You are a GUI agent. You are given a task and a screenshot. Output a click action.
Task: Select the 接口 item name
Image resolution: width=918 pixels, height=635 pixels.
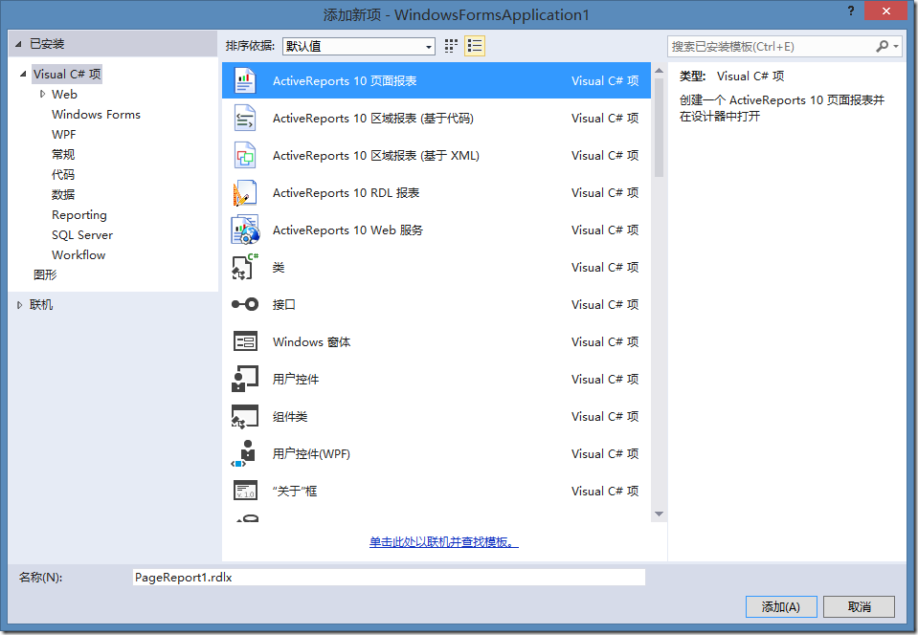[x=284, y=305]
